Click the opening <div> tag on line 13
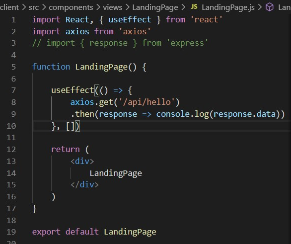The width and height of the screenshot is (291, 244). point(82,161)
